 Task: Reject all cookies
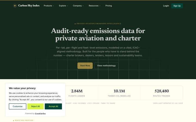click(35, 107)
